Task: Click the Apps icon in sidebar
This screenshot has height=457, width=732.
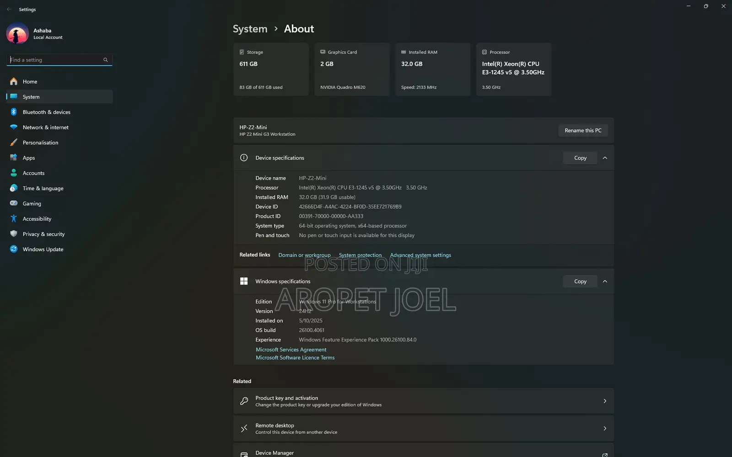Action: point(14,158)
